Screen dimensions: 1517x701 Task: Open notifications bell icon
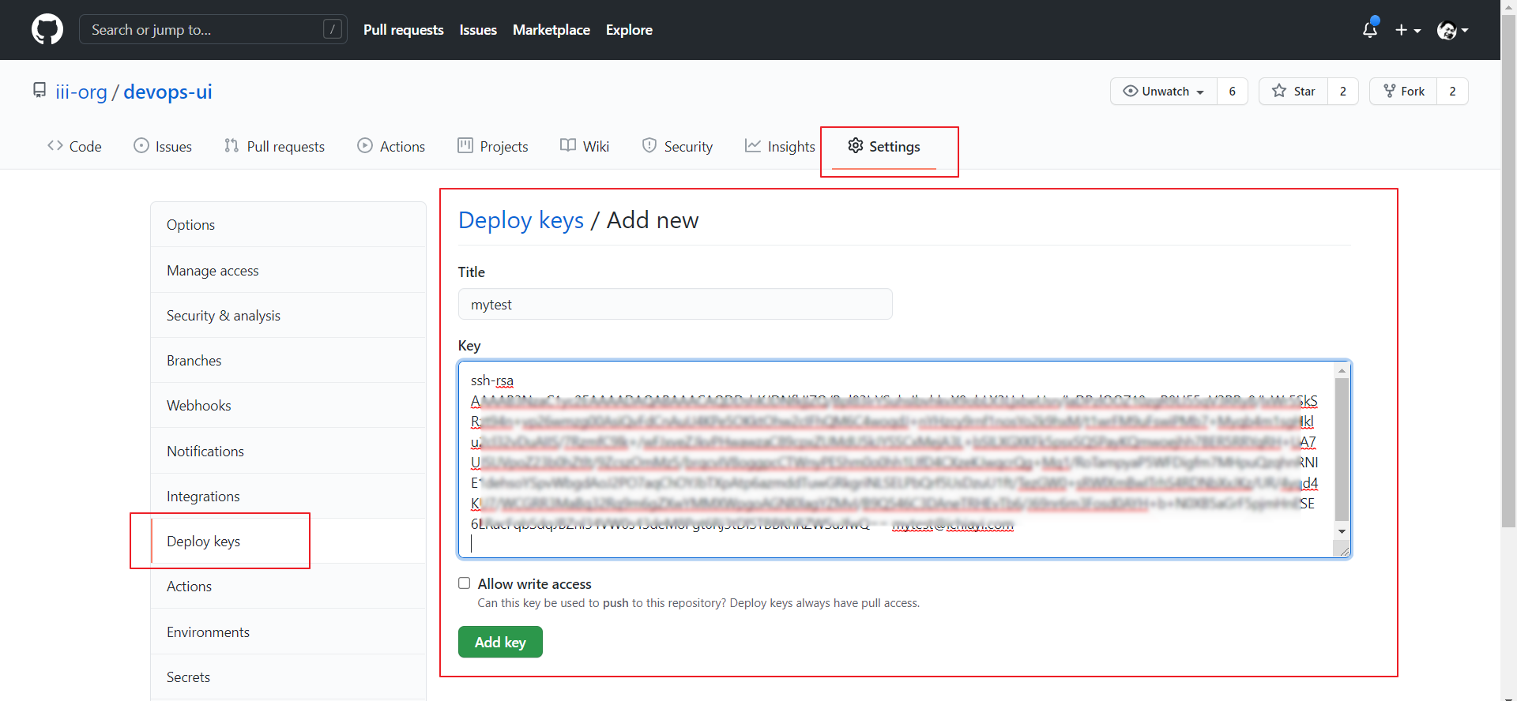tap(1370, 29)
